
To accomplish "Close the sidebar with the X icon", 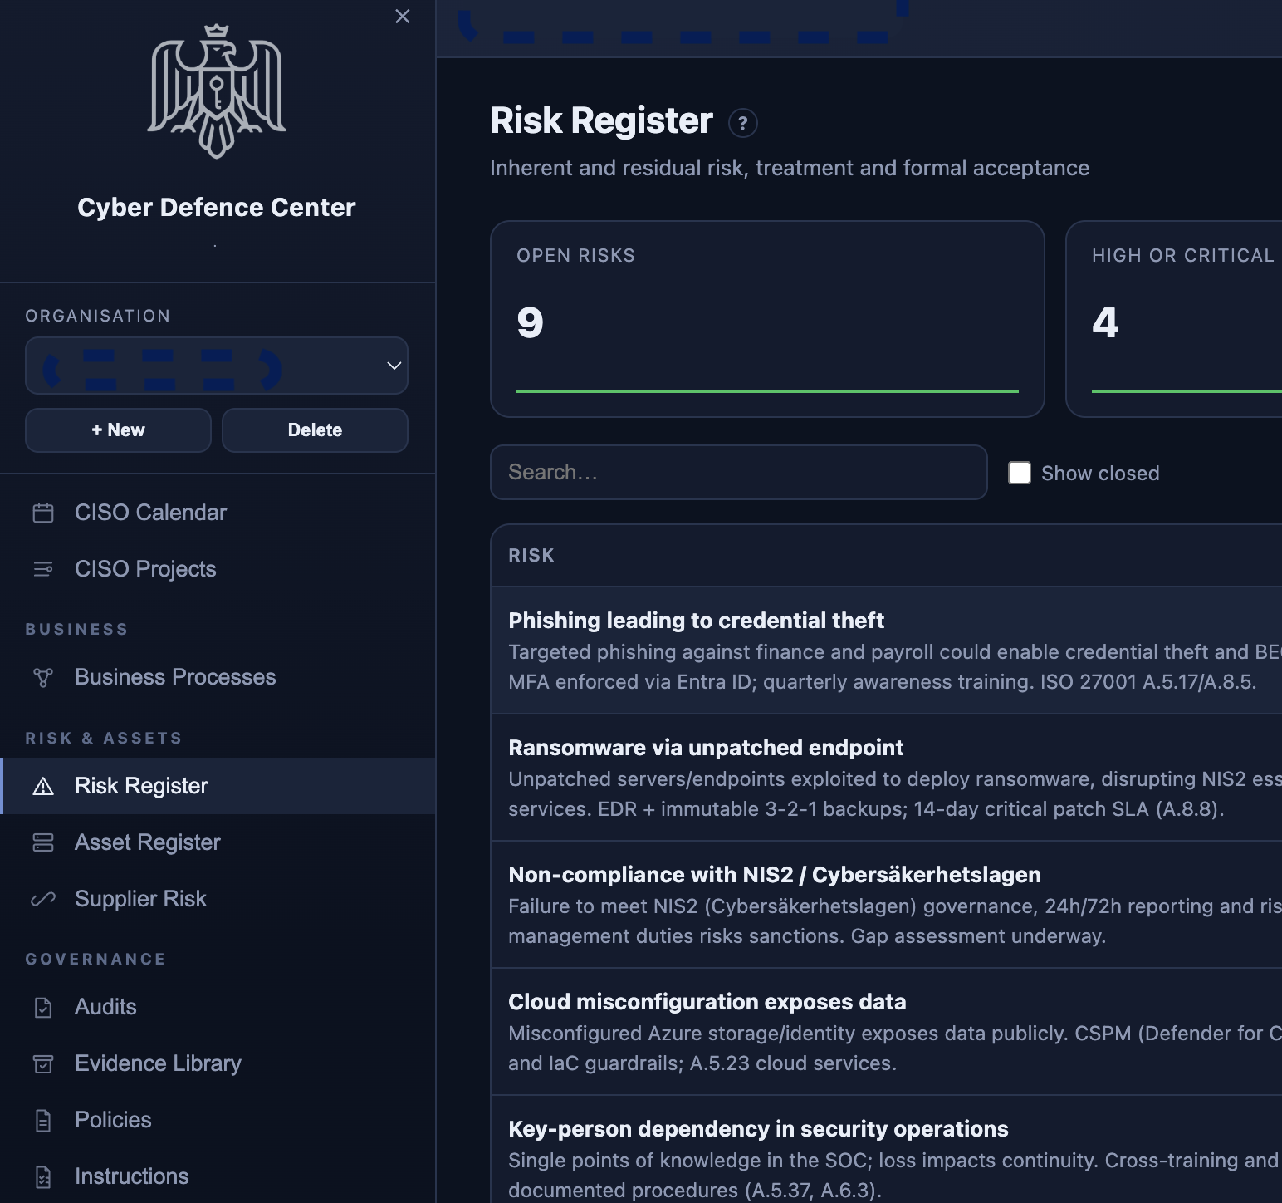I will click(403, 17).
